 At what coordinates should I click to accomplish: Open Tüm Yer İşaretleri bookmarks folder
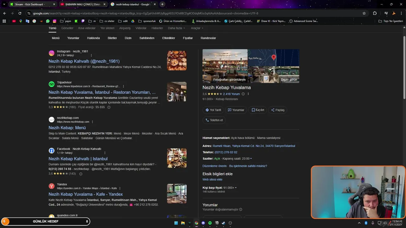tap(391, 21)
